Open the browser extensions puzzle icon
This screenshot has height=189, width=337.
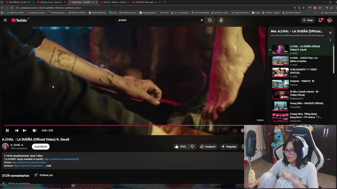click(x=320, y=8)
